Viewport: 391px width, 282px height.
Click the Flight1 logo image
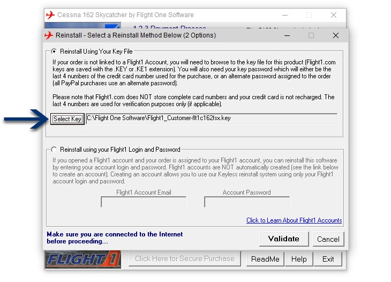click(83, 259)
